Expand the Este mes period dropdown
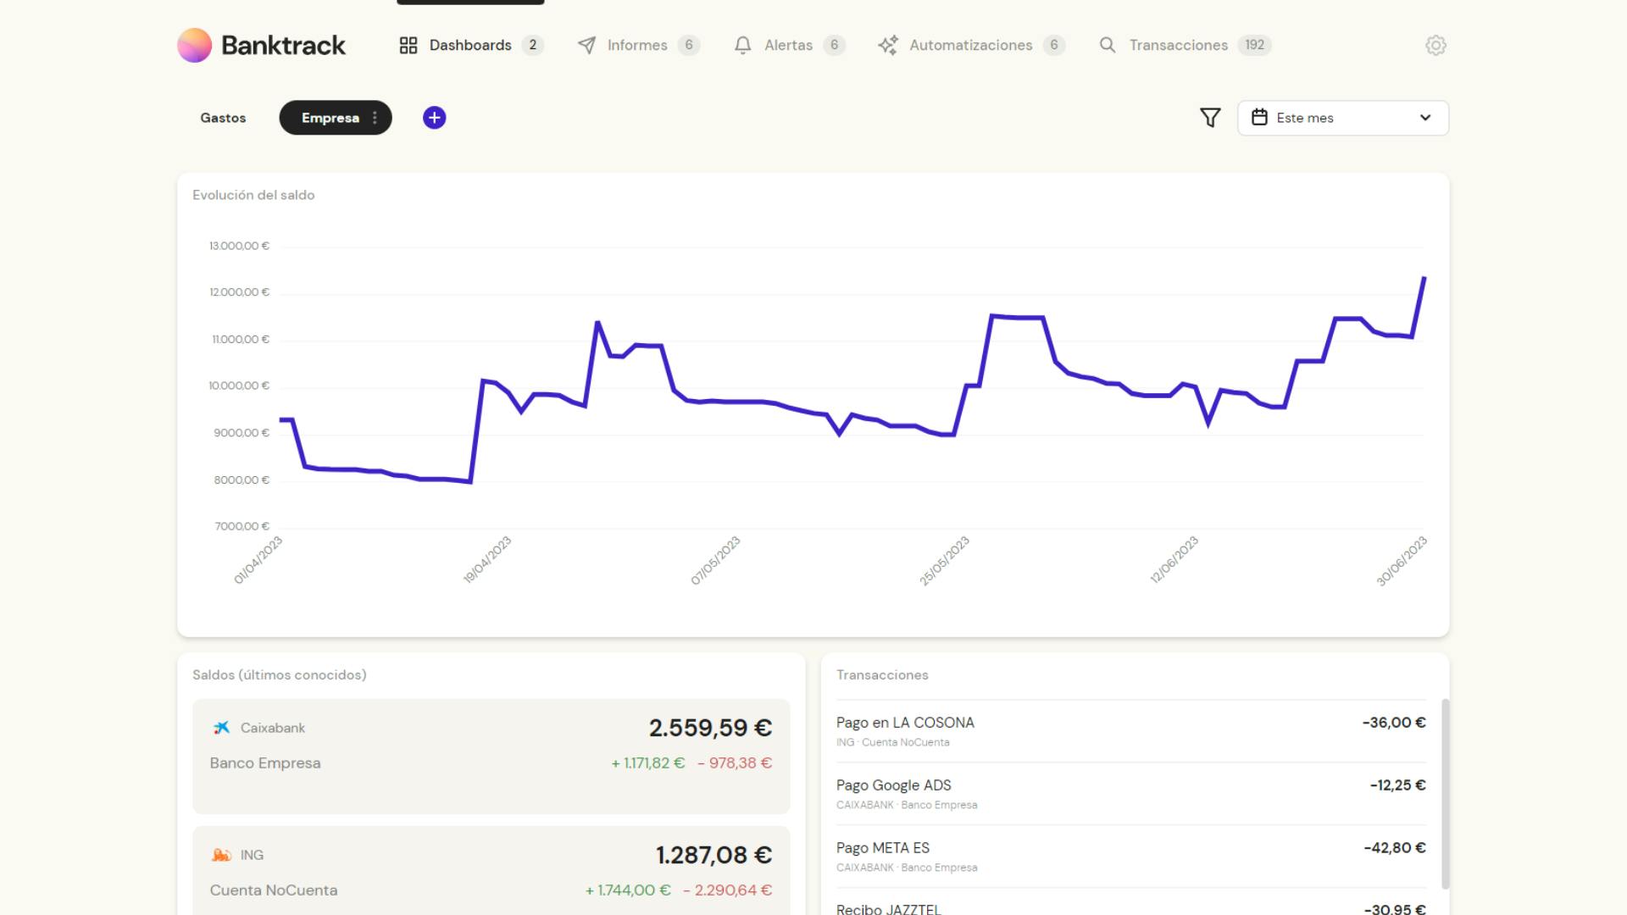The image size is (1627, 915). coord(1343,118)
